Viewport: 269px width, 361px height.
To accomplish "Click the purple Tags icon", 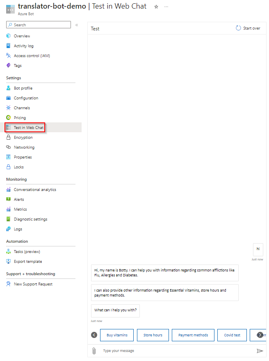I will 9,65.
